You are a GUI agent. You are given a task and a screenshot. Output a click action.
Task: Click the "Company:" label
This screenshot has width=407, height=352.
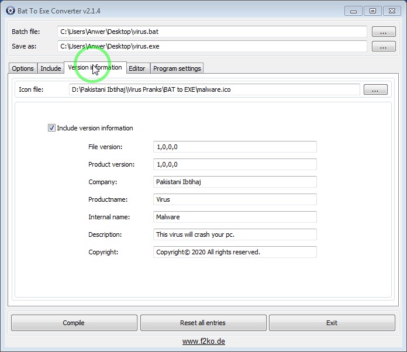tap(102, 182)
